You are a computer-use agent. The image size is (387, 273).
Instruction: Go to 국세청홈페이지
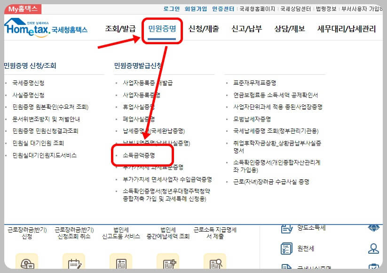(x=257, y=9)
